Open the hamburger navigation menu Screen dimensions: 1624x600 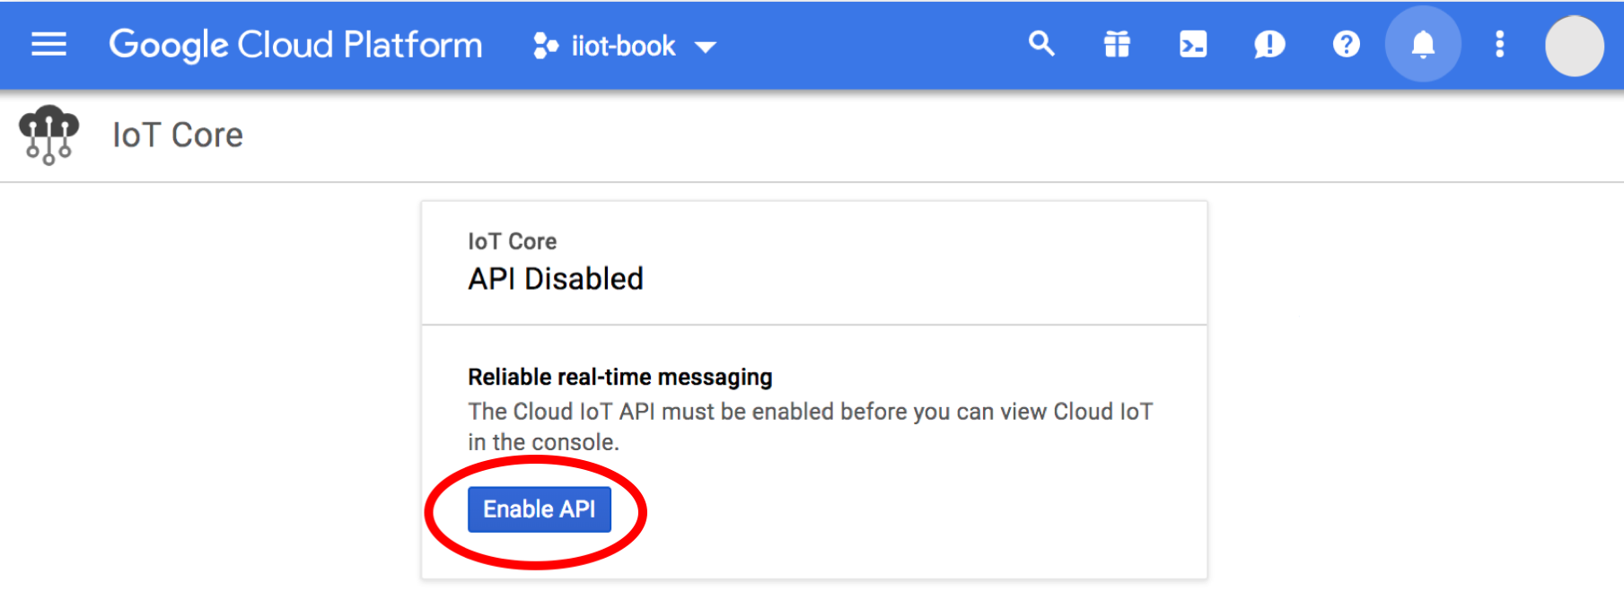point(48,44)
